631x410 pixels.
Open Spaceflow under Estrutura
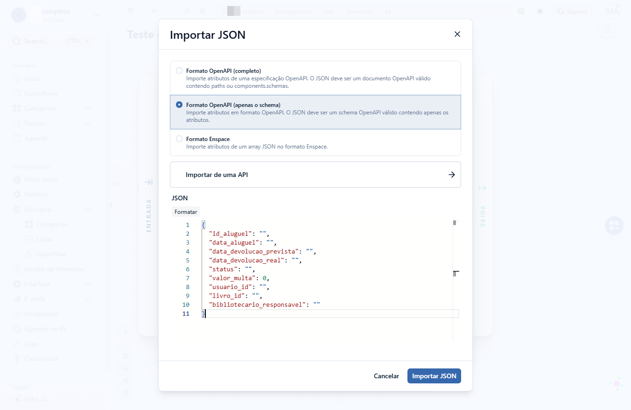[x=51, y=254]
